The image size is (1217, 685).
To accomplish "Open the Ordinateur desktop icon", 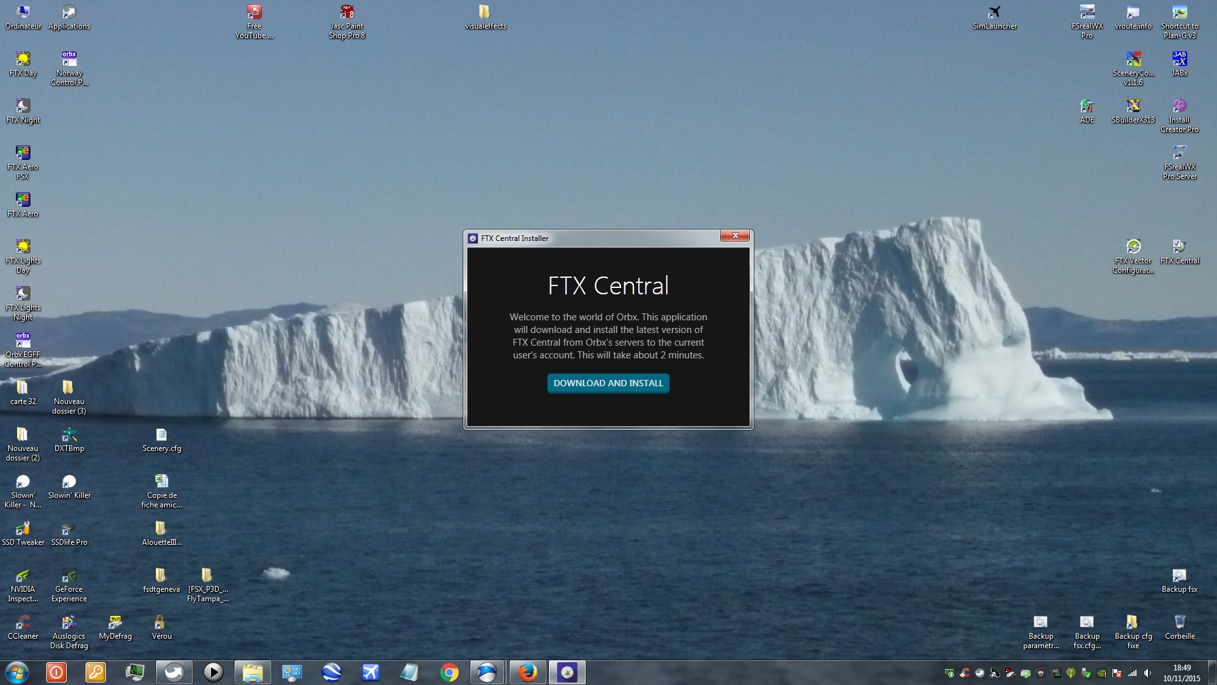I will 23,17.
